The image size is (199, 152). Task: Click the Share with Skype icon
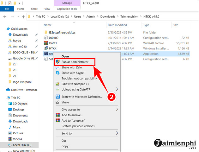pyautogui.click(x=58, y=73)
